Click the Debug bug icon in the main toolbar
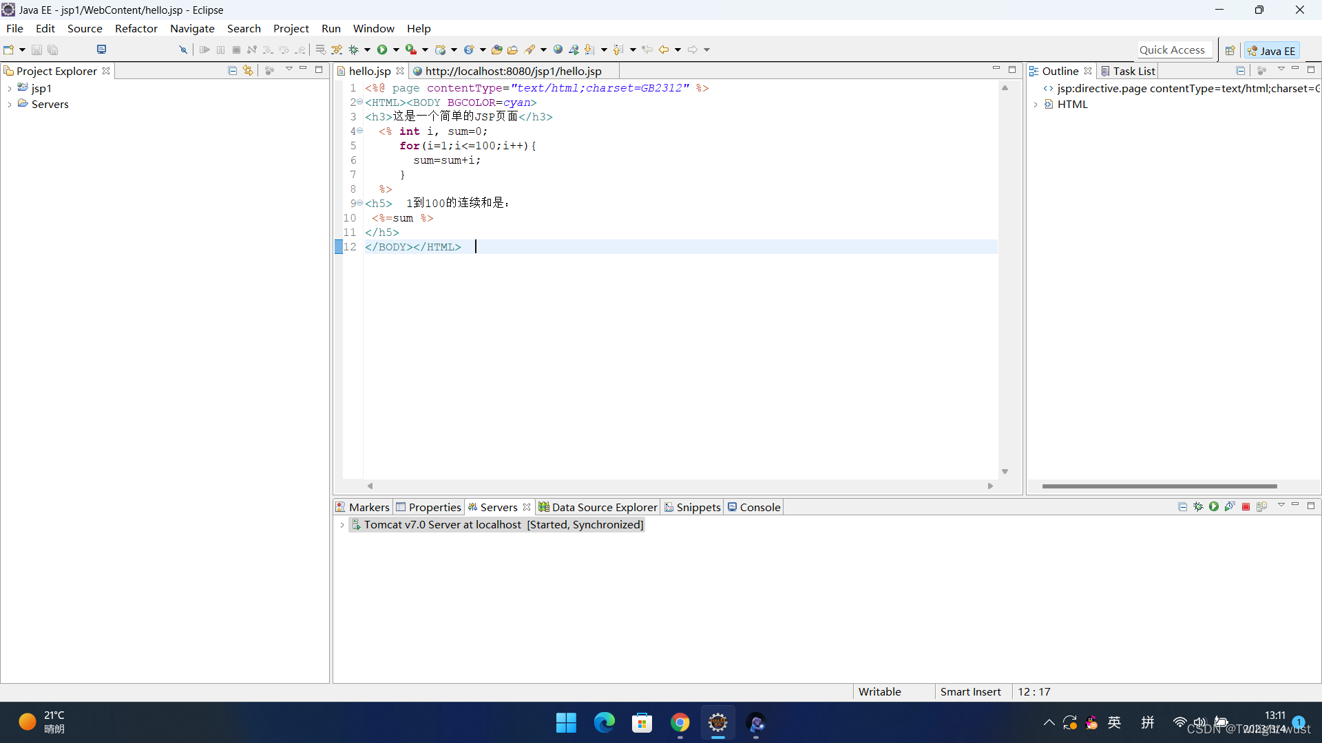Image resolution: width=1322 pixels, height=743 pixels. point(354,50)
